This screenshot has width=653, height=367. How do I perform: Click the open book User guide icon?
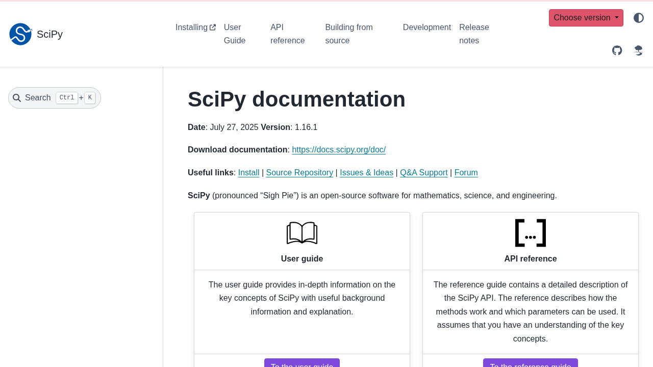tap(302, 233)
